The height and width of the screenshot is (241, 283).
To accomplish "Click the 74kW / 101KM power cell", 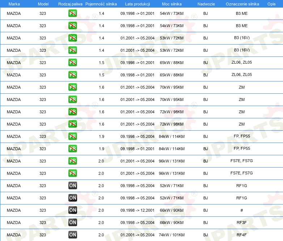I will [172, 235].
